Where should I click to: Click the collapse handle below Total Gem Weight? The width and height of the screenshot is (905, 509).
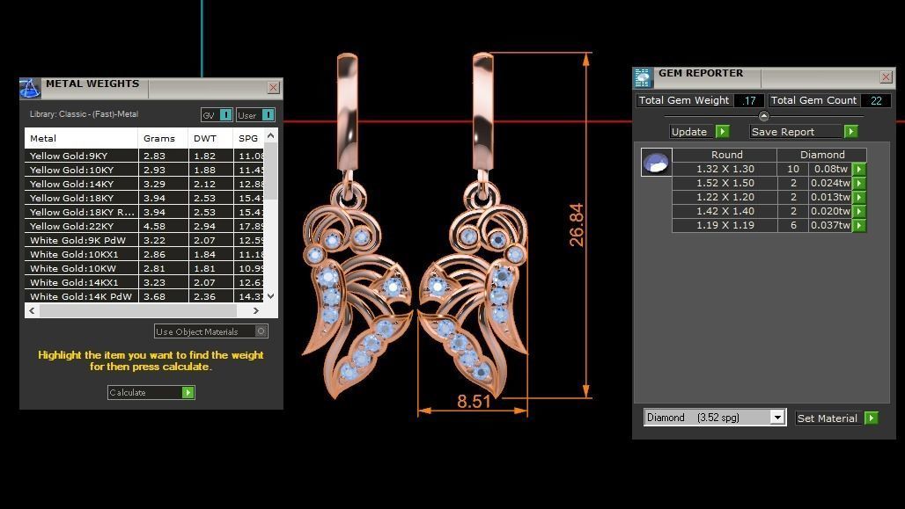click(x=763, y=116)
